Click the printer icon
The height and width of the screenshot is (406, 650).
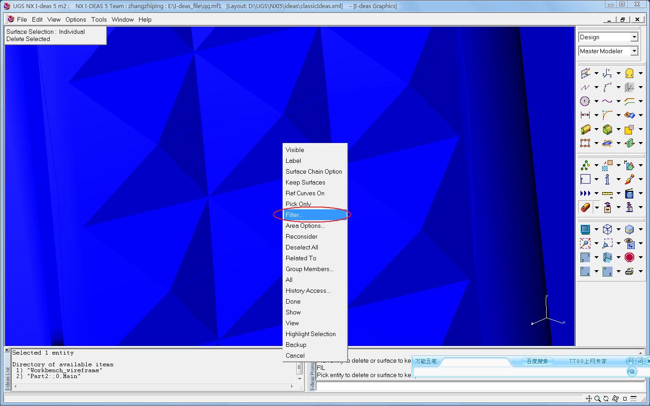(630, 272)
